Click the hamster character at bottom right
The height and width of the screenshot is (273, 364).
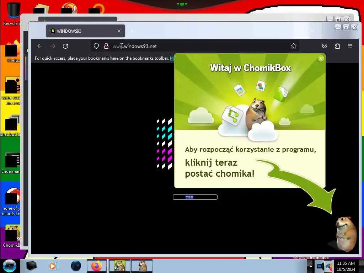[x=346, y=234]
